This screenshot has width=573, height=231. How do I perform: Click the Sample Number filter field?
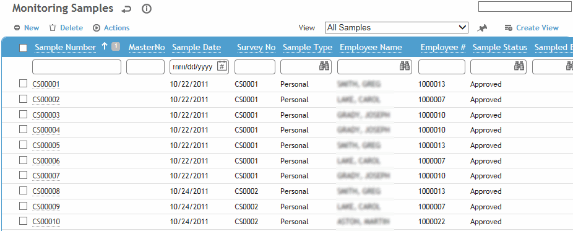(77, 67)
